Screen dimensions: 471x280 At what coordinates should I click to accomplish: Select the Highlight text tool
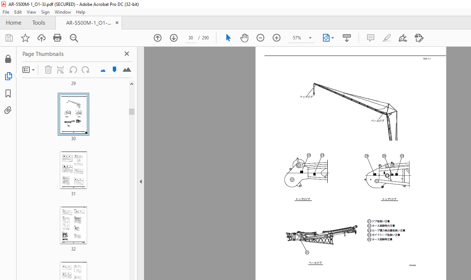(x=386, y=38)
